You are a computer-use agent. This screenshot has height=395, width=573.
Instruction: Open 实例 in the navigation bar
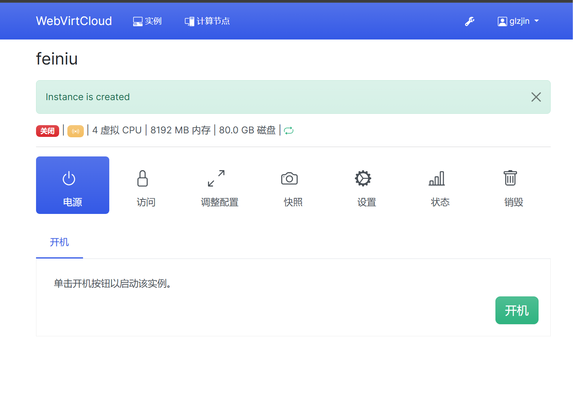(148, 21)
